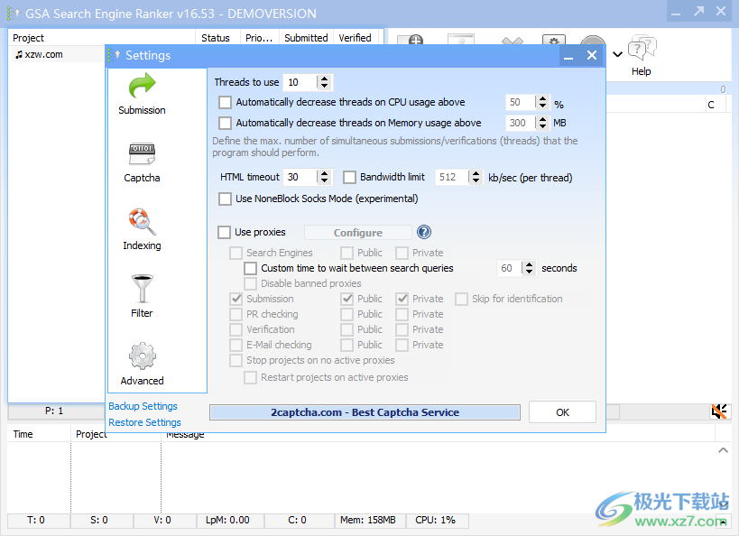Open the Submission settings section
The height and width of the screenshot is (536, 739).
point(142,94)
